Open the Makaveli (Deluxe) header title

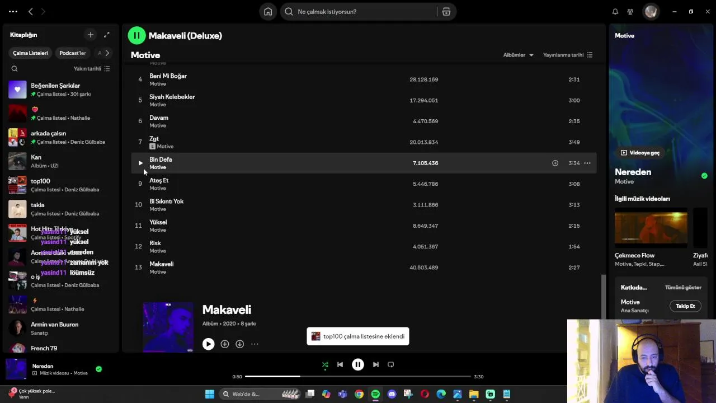click(x=185, y=36)
